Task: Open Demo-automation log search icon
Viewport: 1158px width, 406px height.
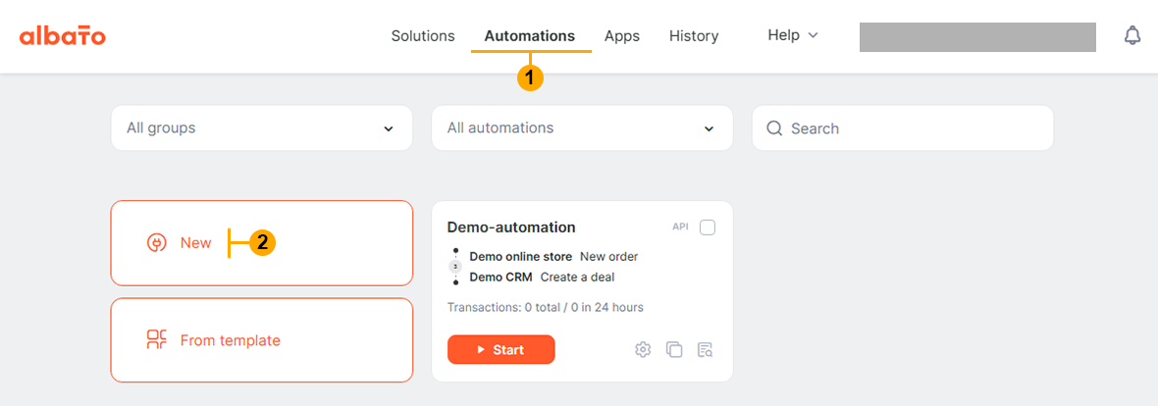Action: click(x=706, y=350)
